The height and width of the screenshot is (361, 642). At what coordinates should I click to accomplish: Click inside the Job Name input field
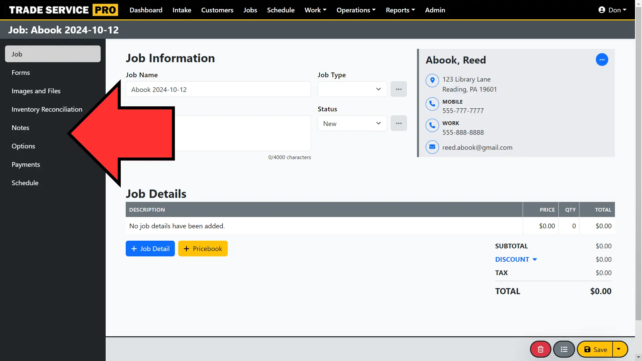click(218, 89)
